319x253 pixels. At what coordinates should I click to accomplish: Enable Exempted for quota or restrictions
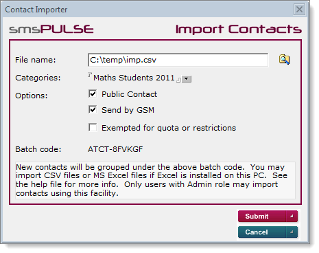pos(93,127)
